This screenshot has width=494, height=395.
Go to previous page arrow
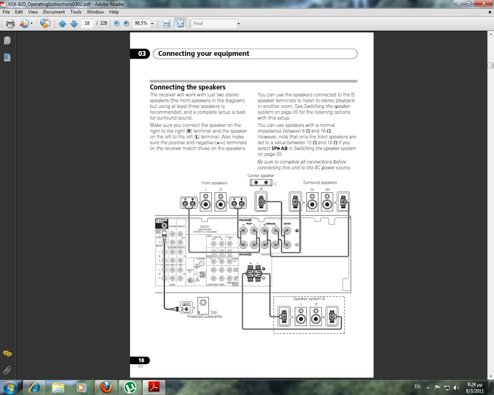[x=62, y=23]
